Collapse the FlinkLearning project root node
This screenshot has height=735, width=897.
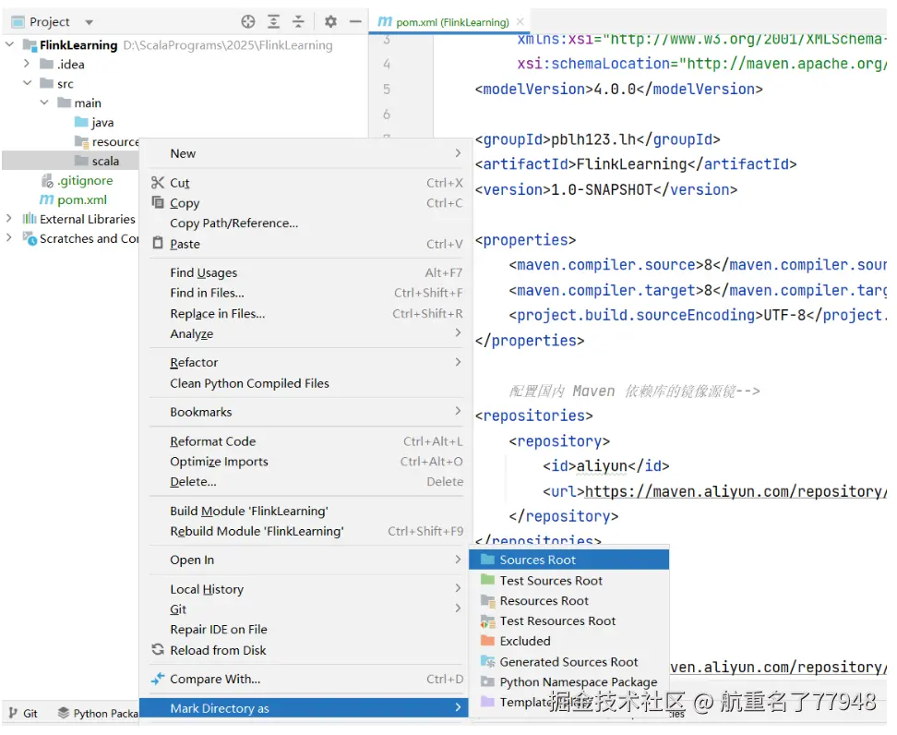(10, 44)
